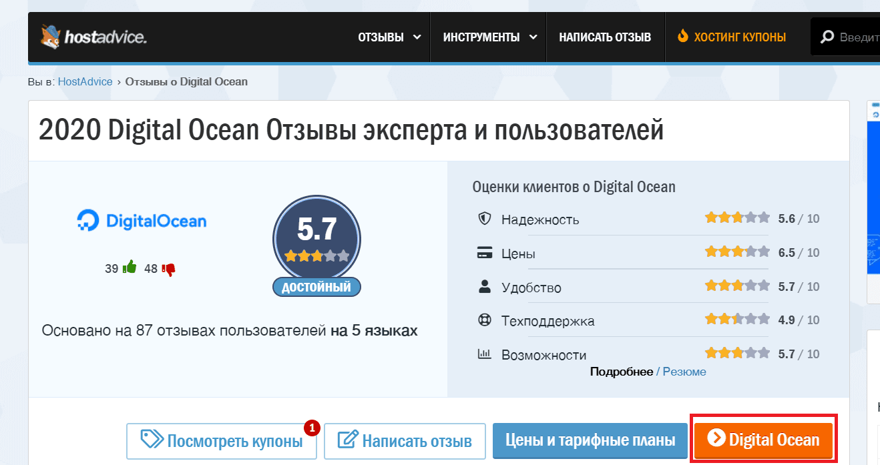Click the positive vote count 39
This screenshot has height=465, width=880.
point(112,269)
